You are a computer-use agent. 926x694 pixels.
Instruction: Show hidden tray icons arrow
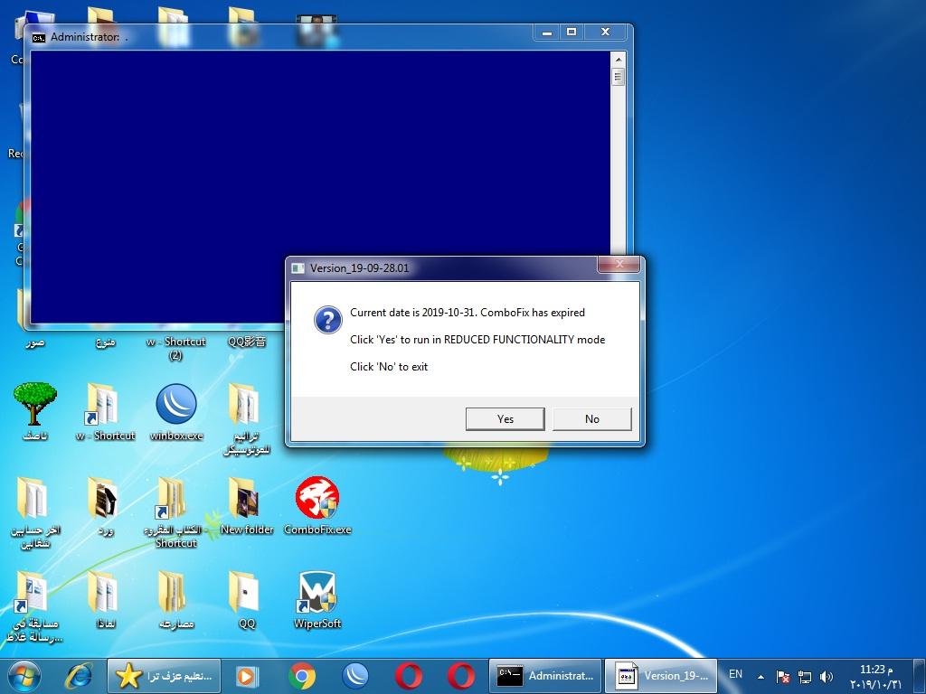[761, 677]
